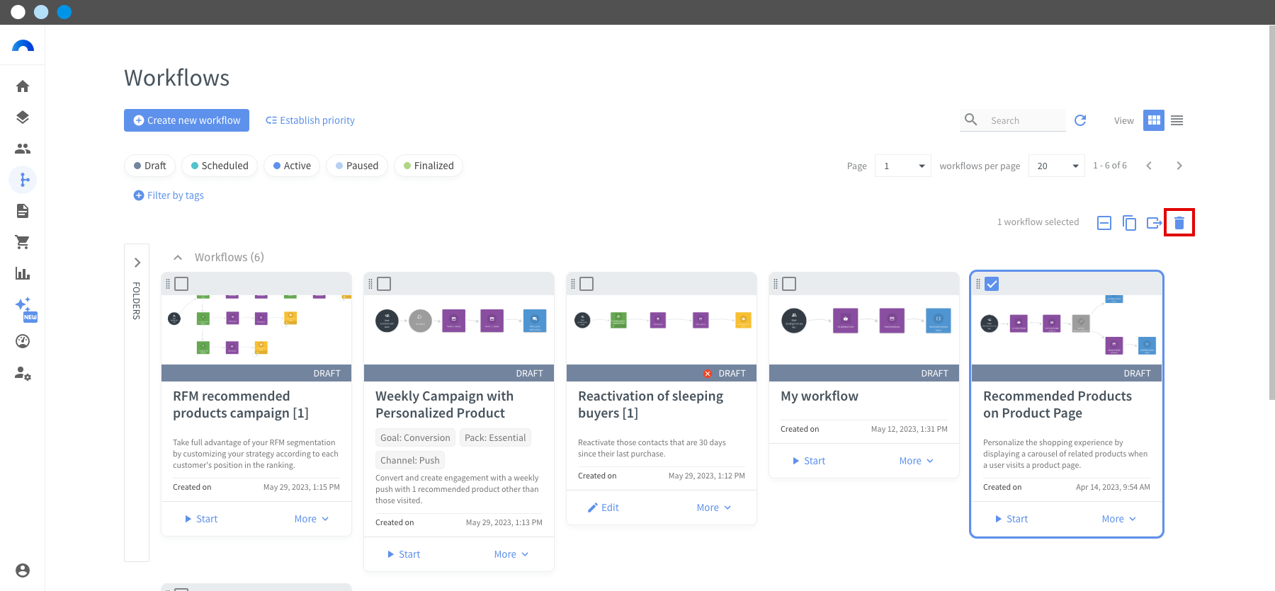
Task: Click drag handle on RFM recommended card
Action: [168, 284]
